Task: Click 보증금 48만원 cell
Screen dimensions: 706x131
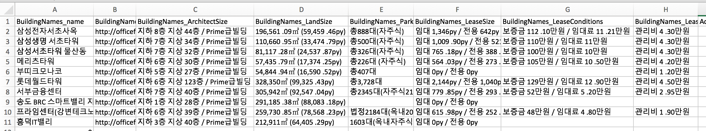Action: [x=567, y=112]
